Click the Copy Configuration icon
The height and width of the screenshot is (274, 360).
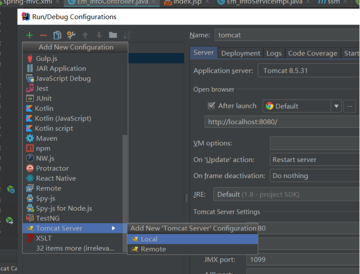tap(57, 35)
